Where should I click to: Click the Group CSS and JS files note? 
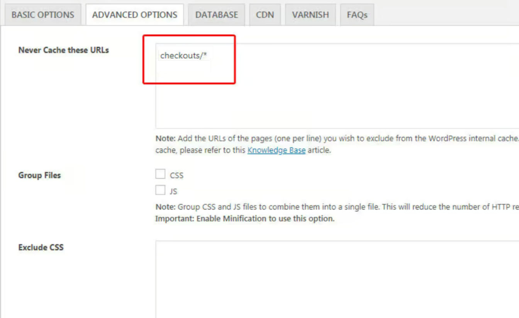click(x=336, y=207)
